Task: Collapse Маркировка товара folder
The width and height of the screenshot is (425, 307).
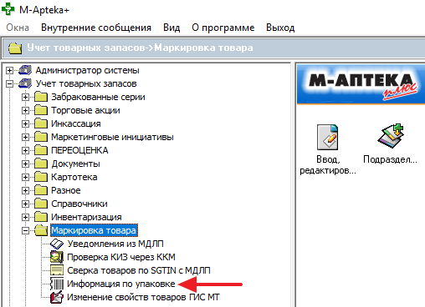Action: coord(25,230)
